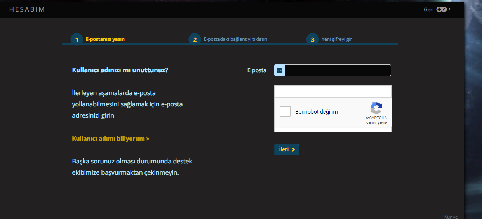Click the İleri button
Image resolution: width=482 pixels, height=219 pixels.
pyautogui.click(x=287, y=149)
